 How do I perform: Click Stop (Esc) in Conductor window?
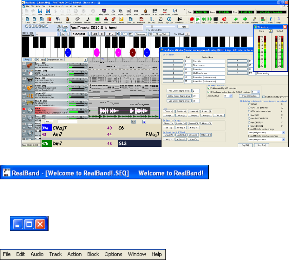261,145
